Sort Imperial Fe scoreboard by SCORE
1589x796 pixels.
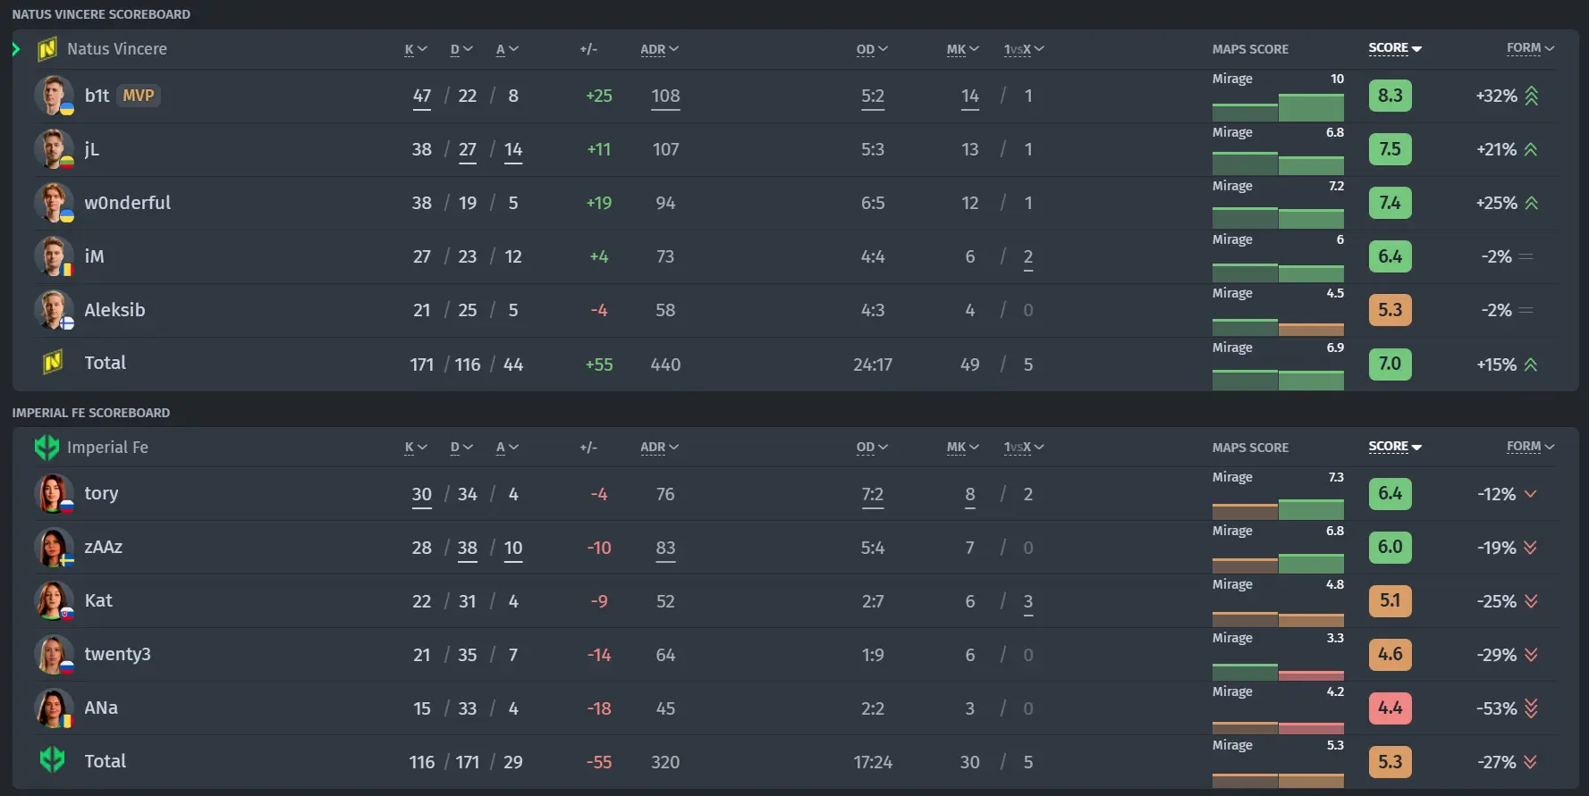1394,446
